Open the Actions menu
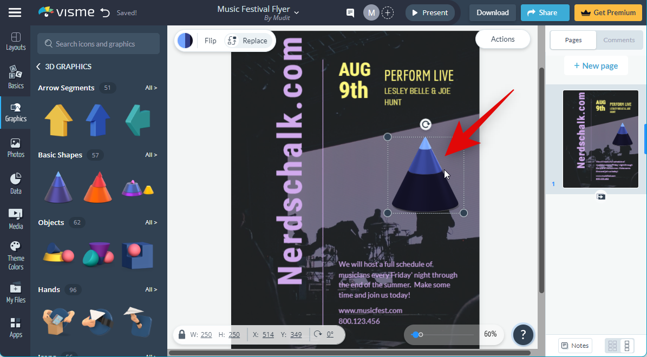The width and height of the screenshot is (647, 357). point(502,39)
